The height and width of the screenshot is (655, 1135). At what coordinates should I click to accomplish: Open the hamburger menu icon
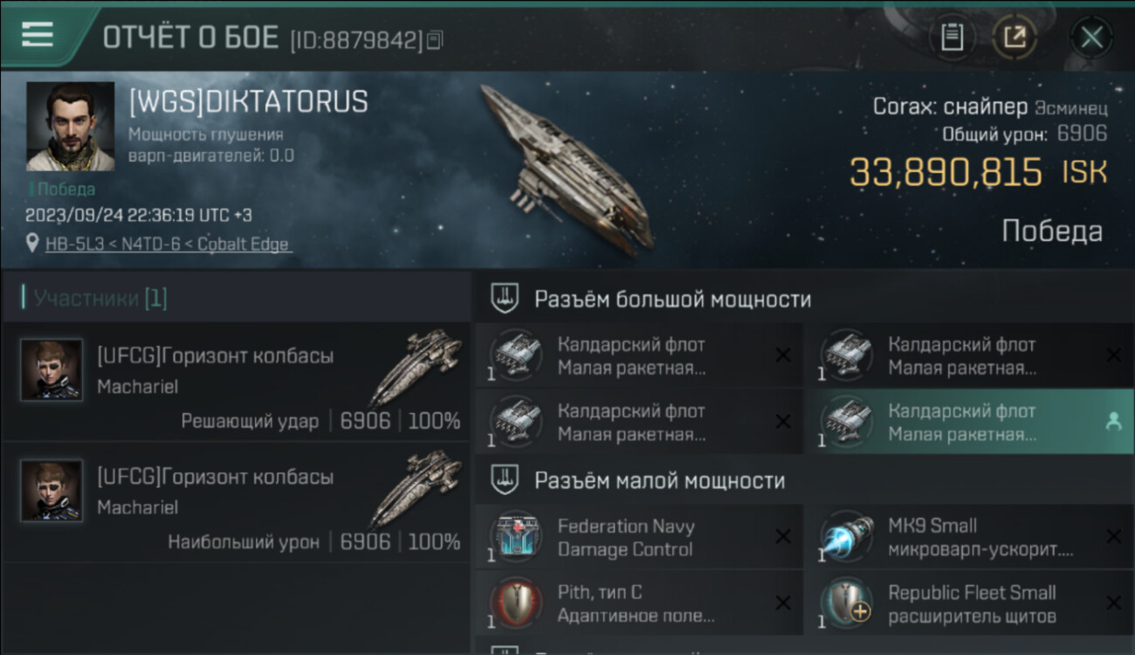[38, 35]
